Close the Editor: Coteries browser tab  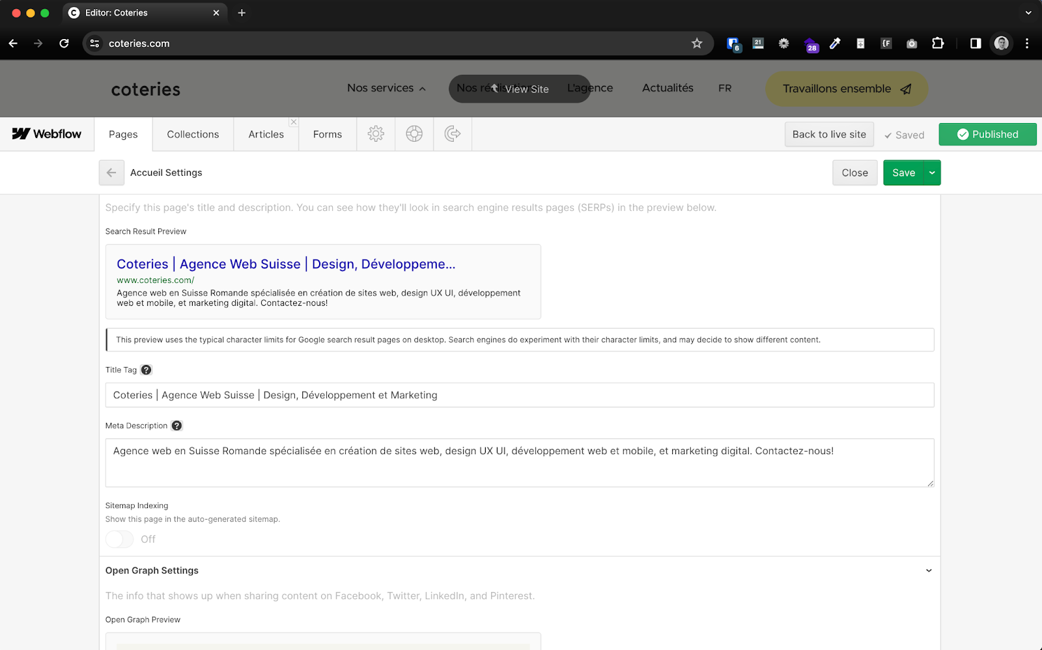click(x=216, y=13)
